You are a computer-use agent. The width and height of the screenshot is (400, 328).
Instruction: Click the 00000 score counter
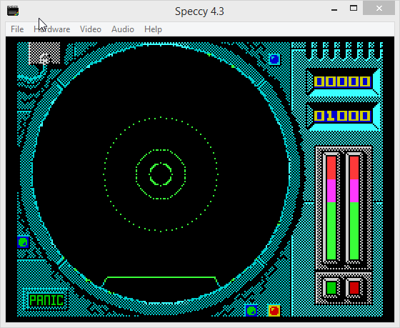342,81
